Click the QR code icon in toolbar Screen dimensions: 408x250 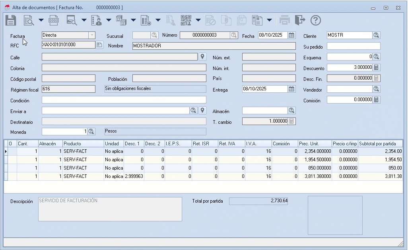click(186, 20)
